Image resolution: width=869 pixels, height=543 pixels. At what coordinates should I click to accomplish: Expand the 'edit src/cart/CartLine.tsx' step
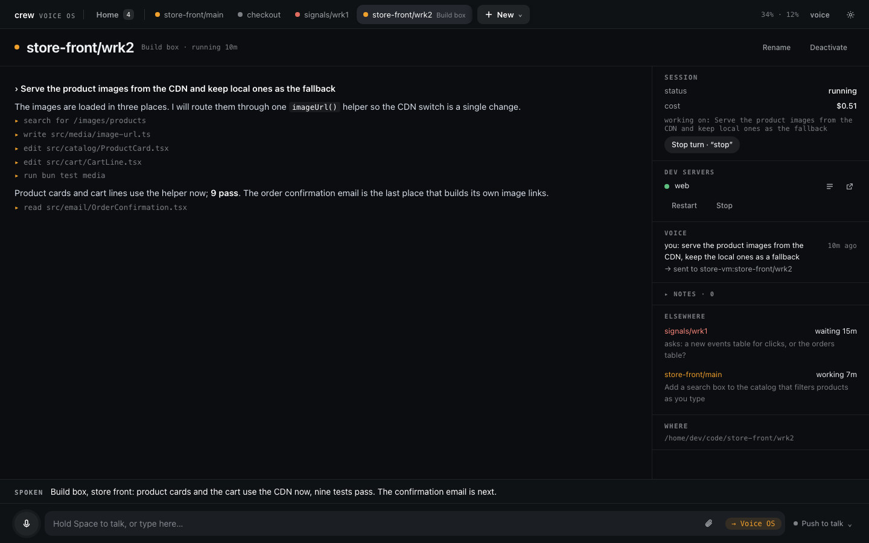pos(78,162)
